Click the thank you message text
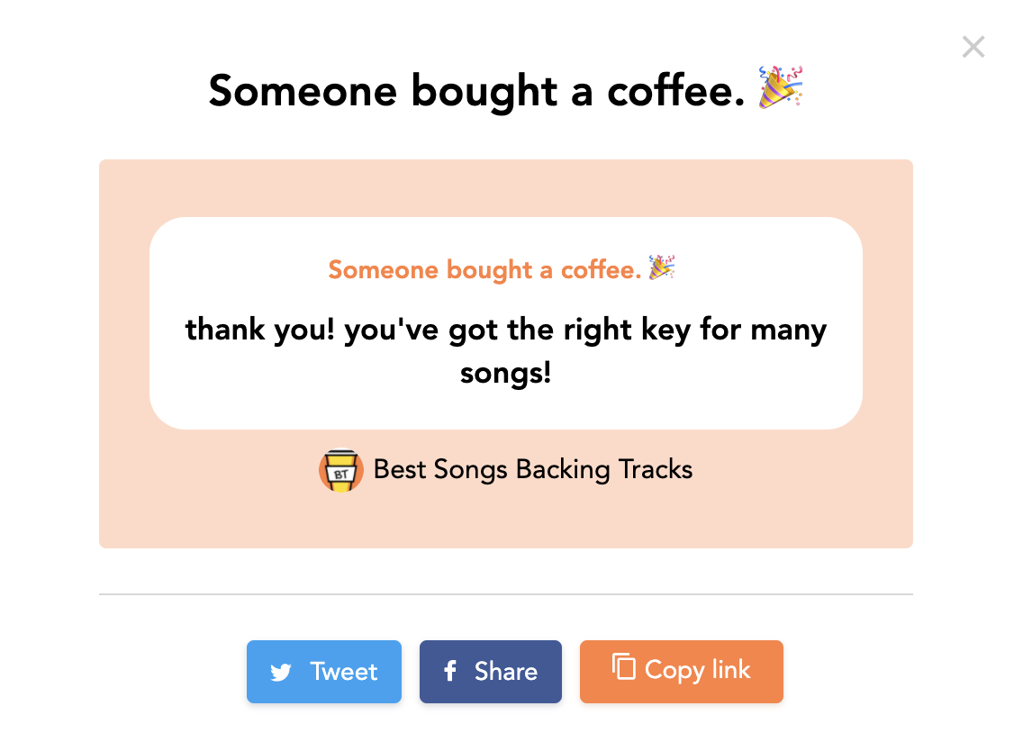 pos(506,350)
